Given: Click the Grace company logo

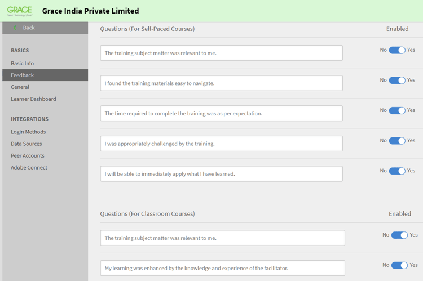Looking at the screenshot, I should [x=20, y=11].
